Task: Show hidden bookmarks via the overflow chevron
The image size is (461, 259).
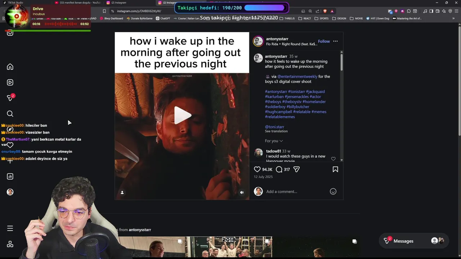Action: [x=453, y=18]
